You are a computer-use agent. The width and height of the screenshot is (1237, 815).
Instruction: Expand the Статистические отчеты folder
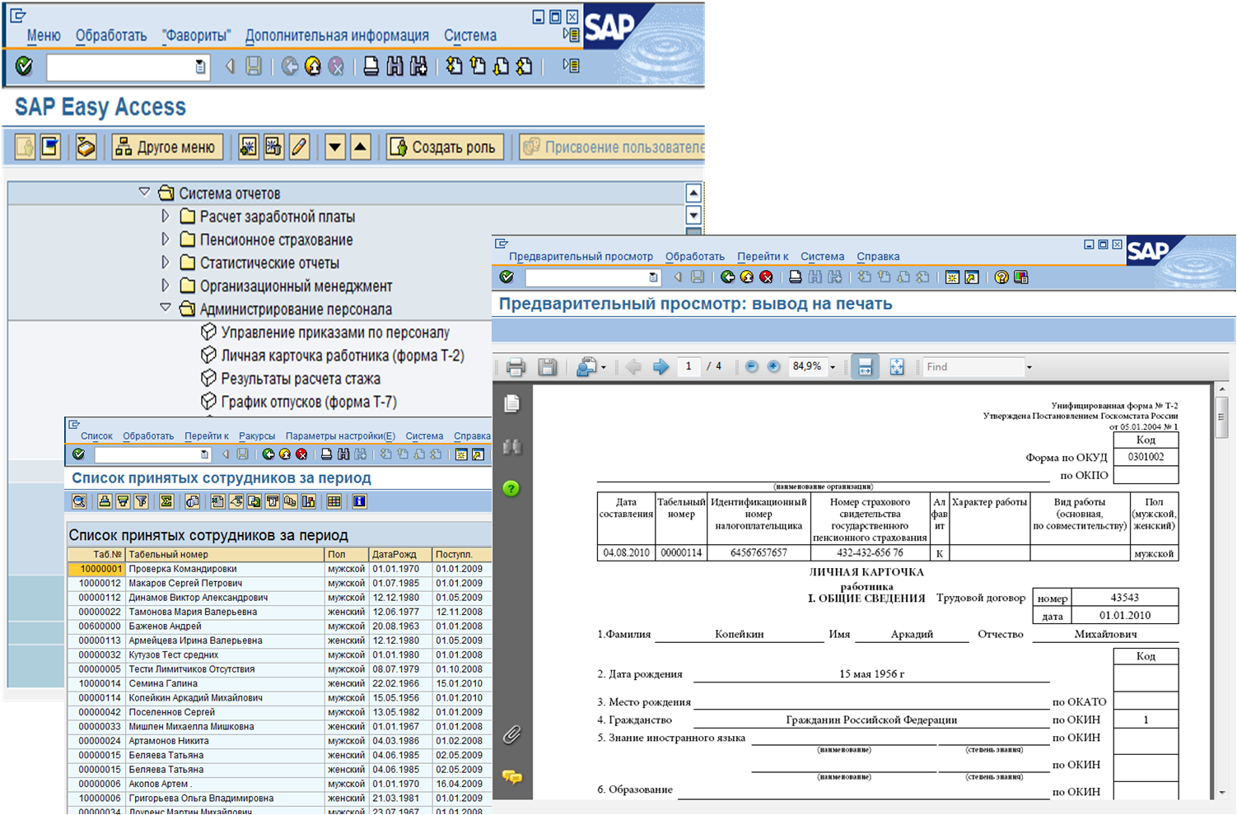click(166, 263)
